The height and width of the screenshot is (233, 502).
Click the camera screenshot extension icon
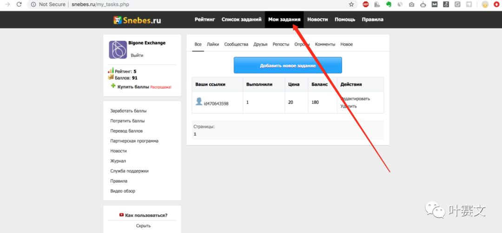(411, 4)
